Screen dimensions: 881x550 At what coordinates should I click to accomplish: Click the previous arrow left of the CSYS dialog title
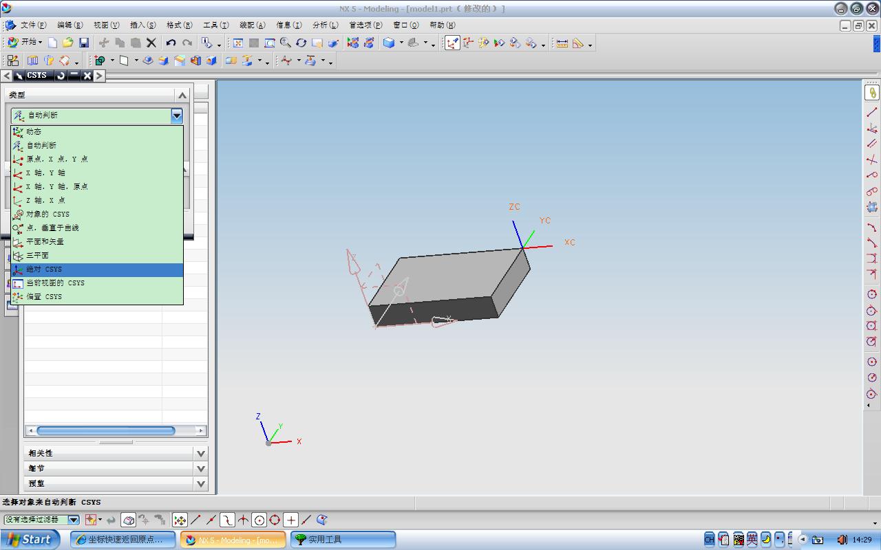pos(7,76)
